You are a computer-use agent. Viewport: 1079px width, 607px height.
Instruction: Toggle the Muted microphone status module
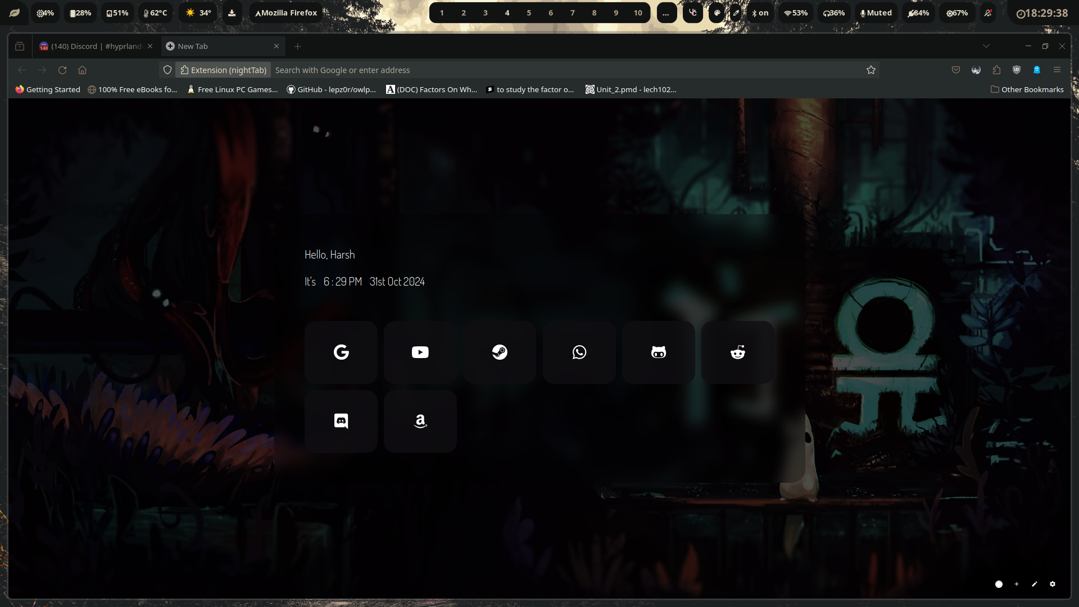(876, 12)
